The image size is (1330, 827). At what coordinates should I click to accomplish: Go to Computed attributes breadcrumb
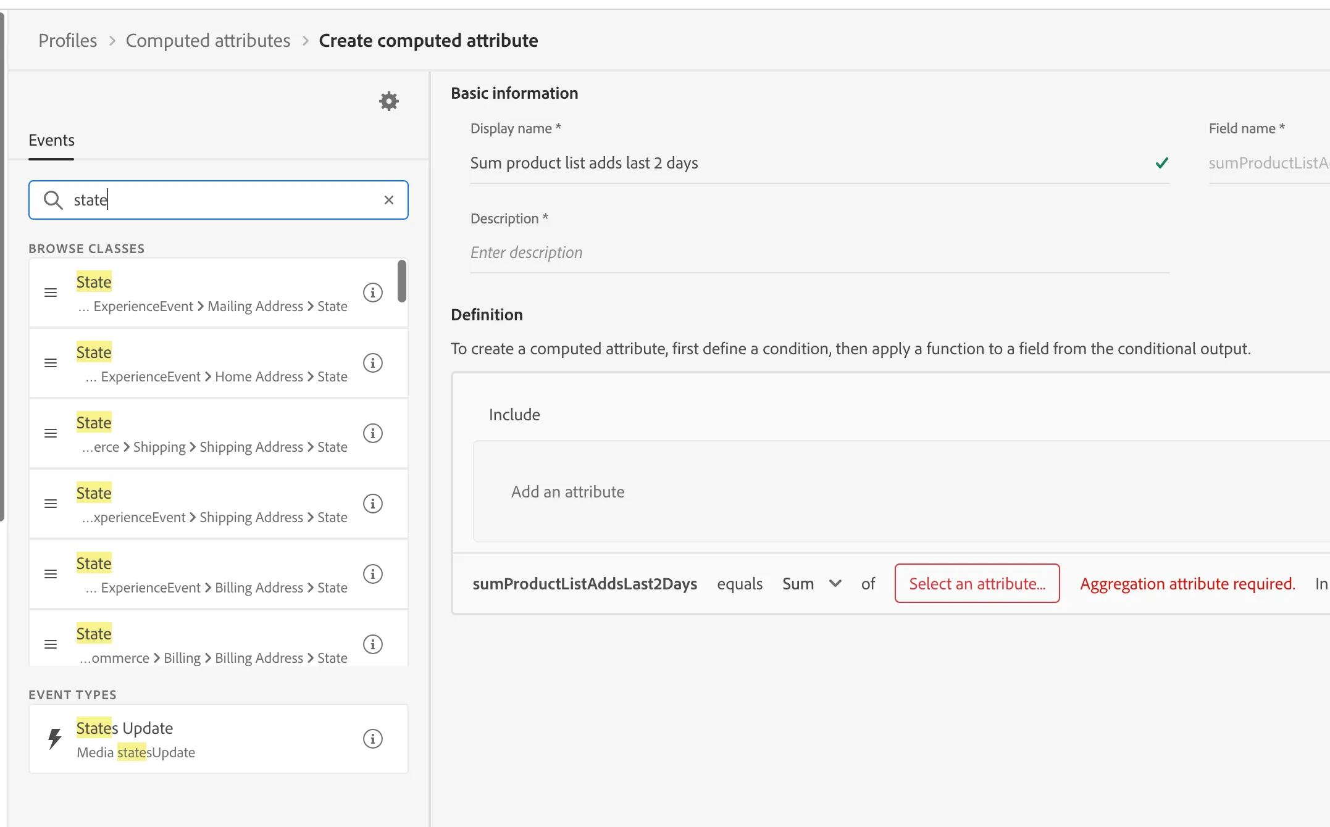point(208,41)
